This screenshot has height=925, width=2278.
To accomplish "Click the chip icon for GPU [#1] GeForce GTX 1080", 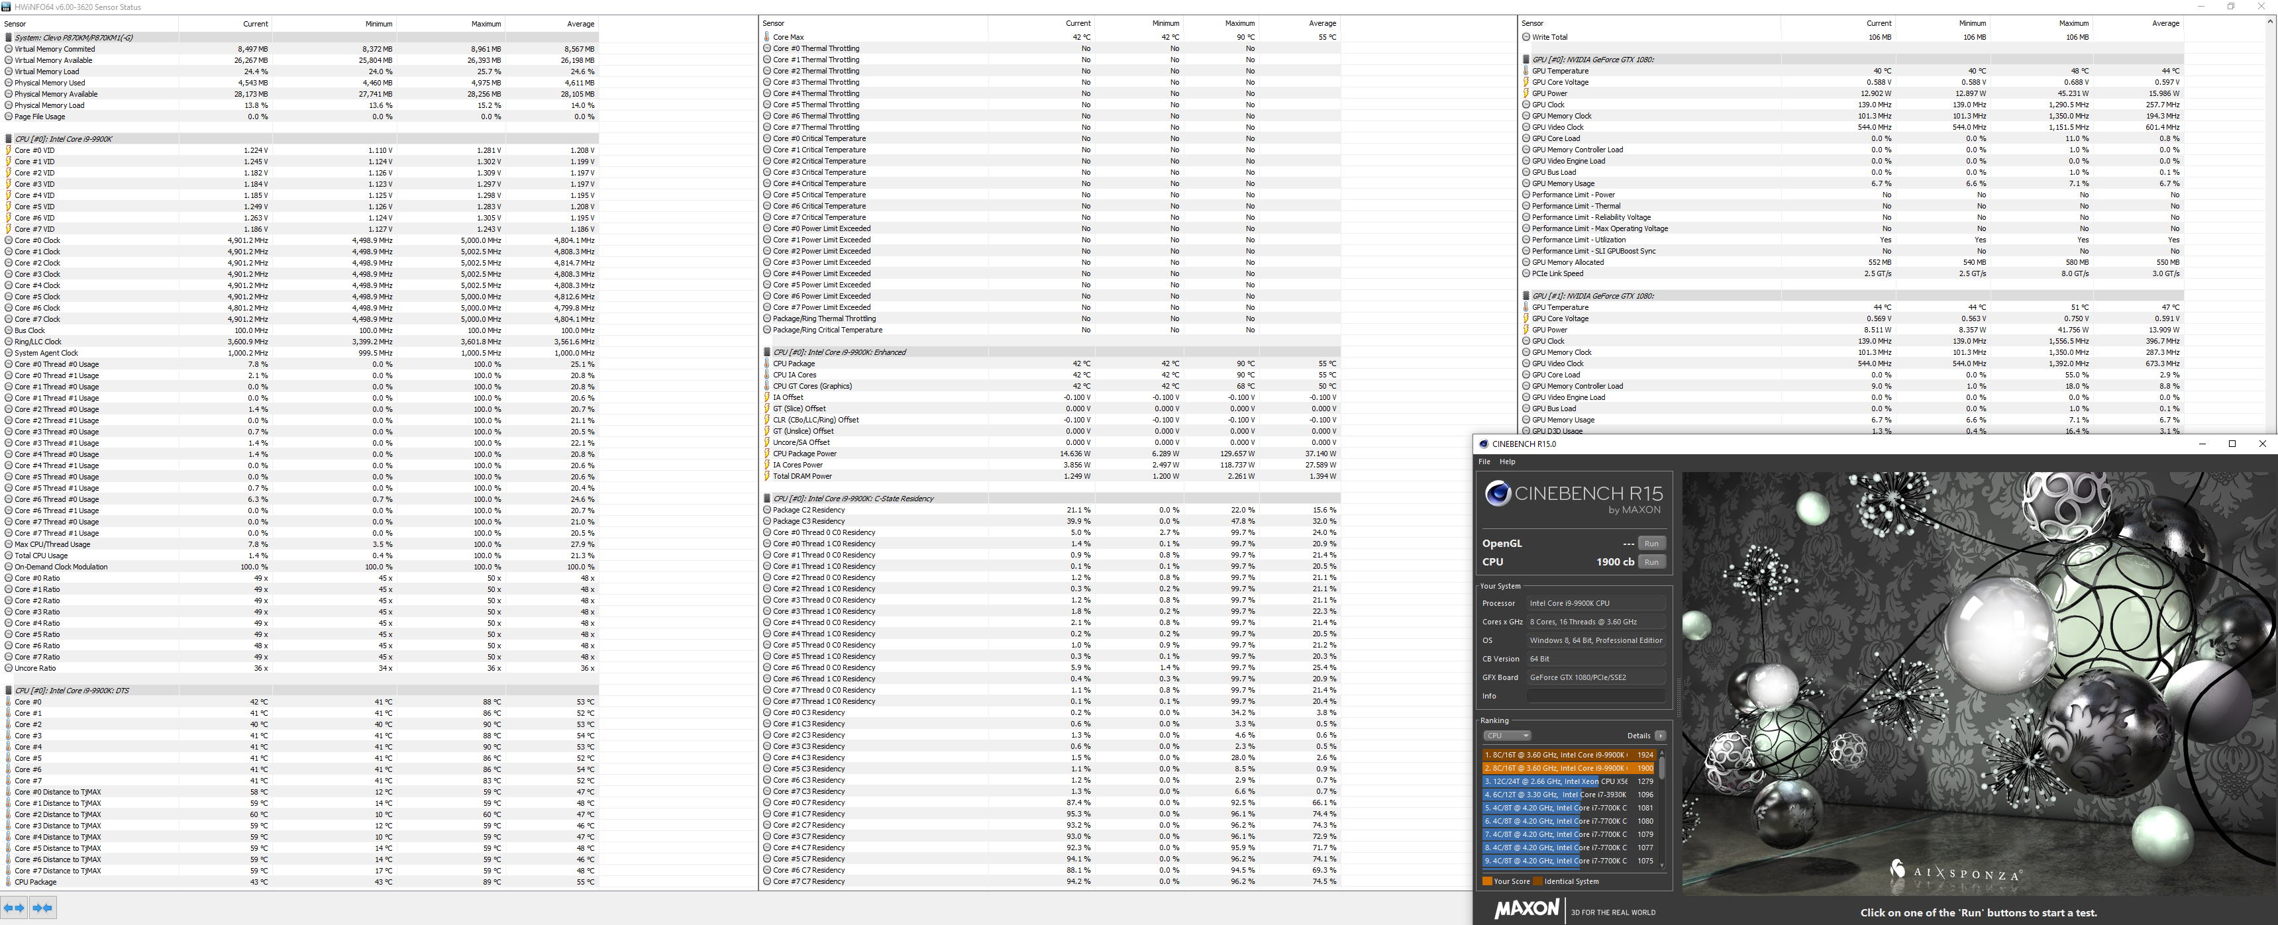I will (1526, 296).
